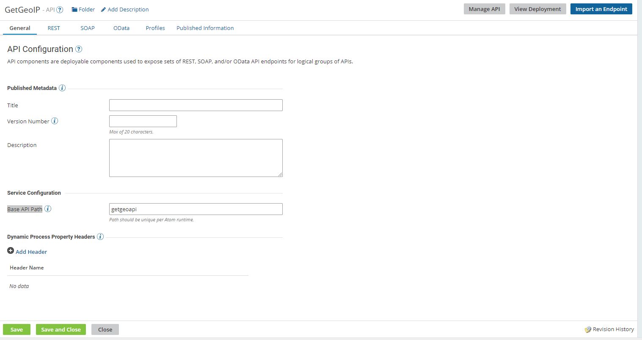This screenshot has height=340, width=642.
Task: Click inside the Title field
Action: (196, 105)
